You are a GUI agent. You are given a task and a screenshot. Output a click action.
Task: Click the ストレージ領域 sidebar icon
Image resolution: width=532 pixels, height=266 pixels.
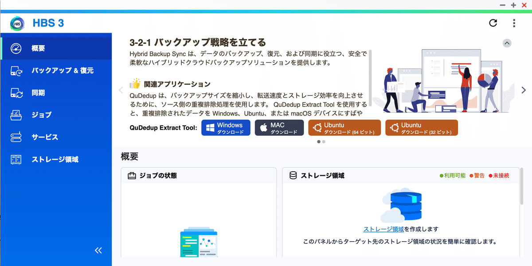[x=16, y=159]
